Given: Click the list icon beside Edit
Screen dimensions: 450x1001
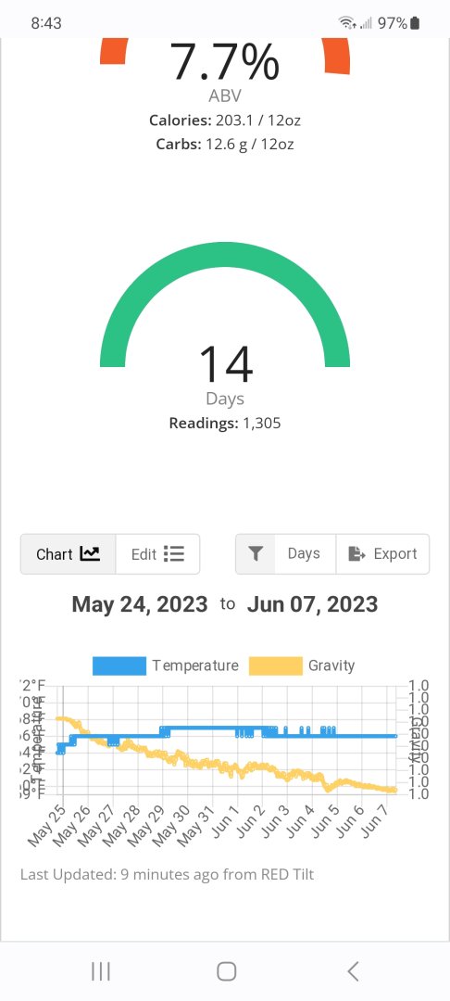Looking at the screenshot, I should click(x=174, y=554).
